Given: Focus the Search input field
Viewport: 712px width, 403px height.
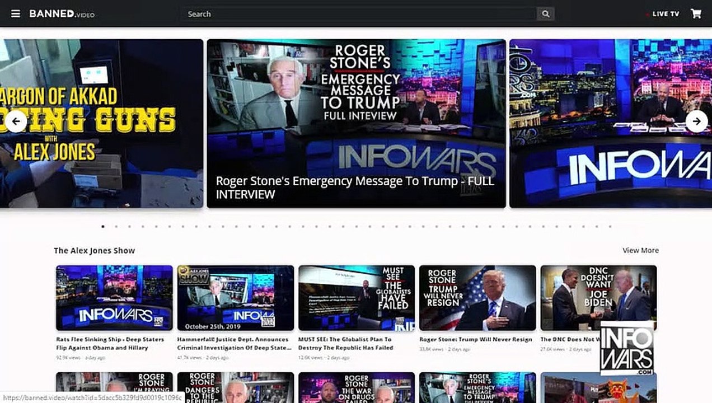Looking at the screenshot, I should click(358, 14).
